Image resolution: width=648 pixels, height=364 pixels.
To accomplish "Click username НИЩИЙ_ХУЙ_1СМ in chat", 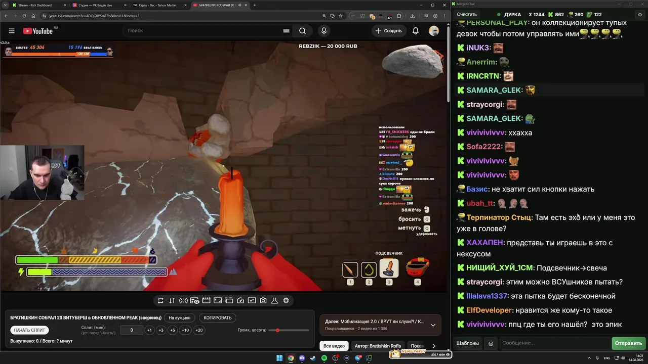I will (499, 268).
